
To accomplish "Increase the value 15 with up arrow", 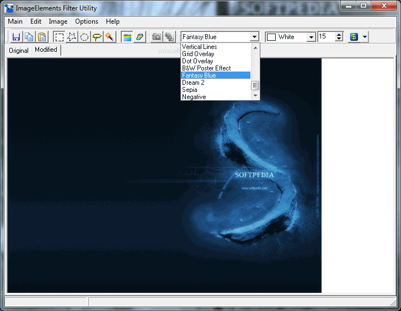I will (339, 35).
